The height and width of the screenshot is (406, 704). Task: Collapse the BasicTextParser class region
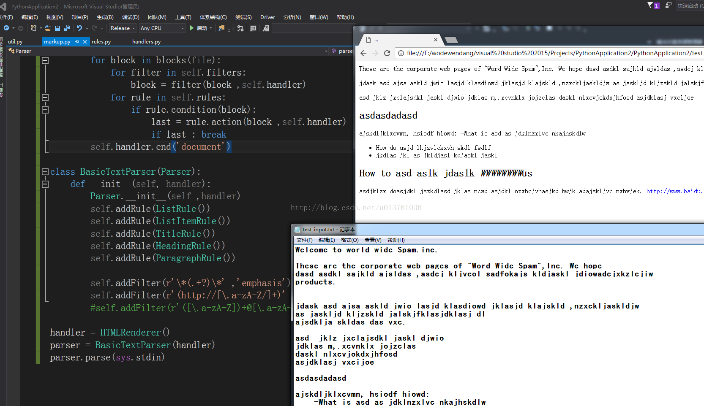pyautogui.click(x=45, y=172)
